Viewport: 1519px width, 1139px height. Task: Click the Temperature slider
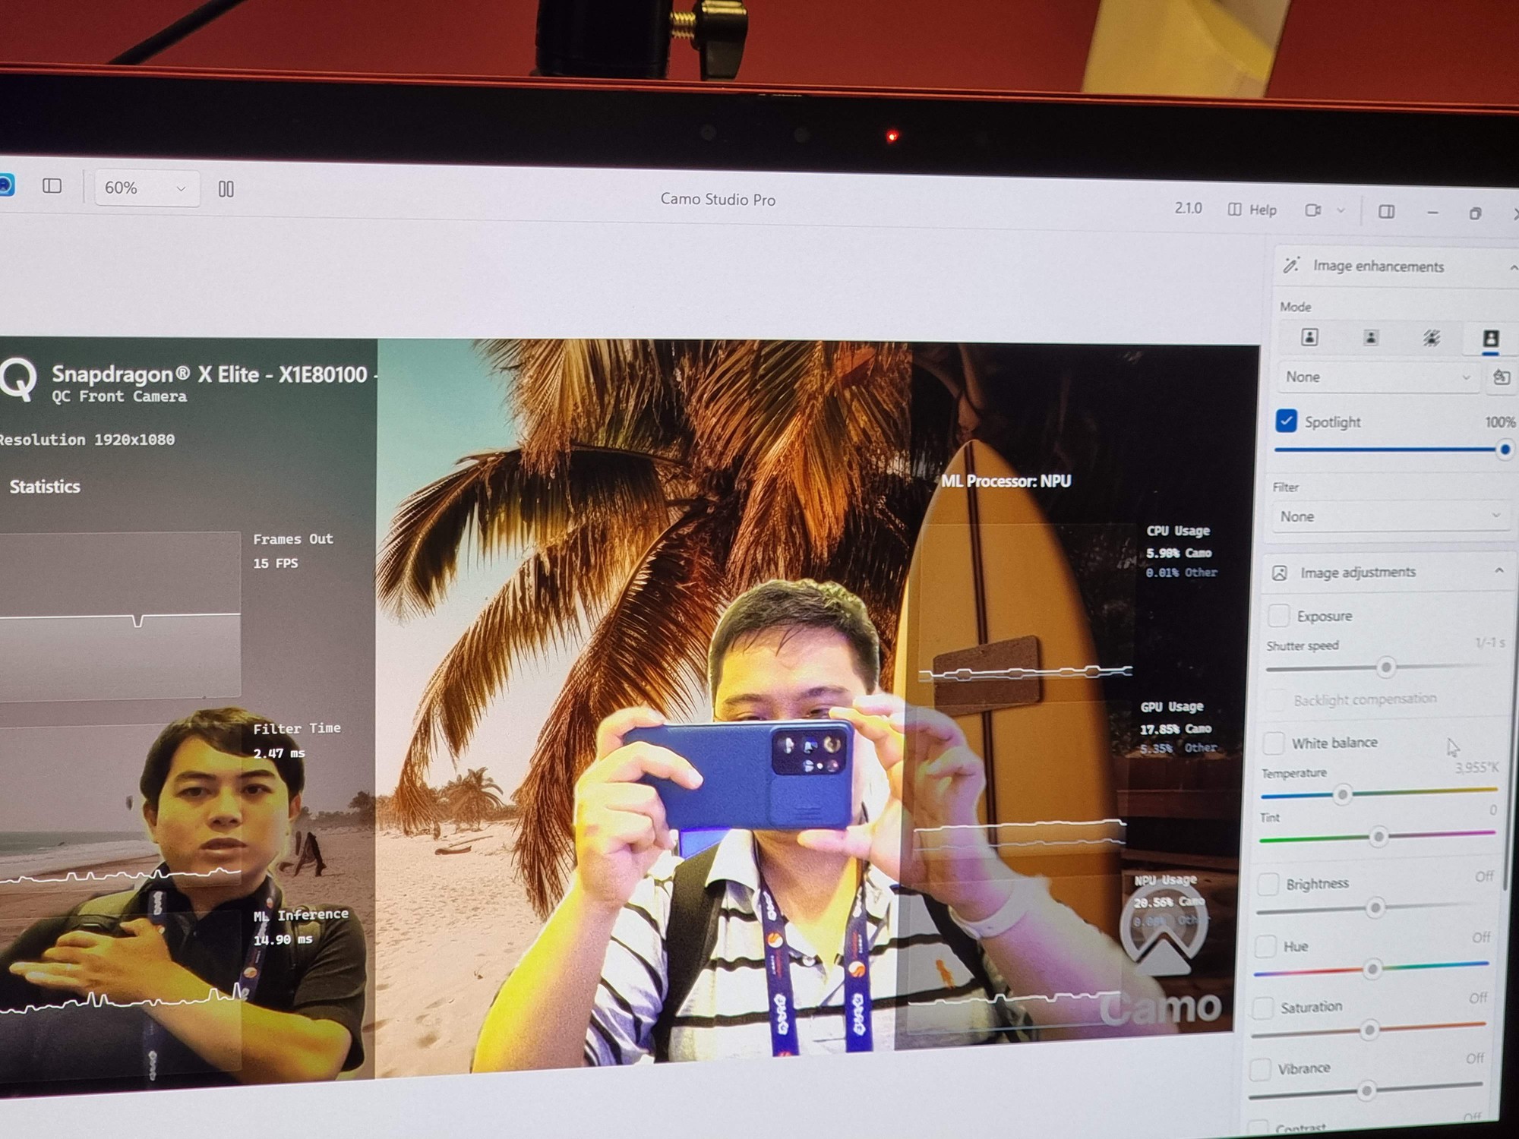click(1378, 794)
